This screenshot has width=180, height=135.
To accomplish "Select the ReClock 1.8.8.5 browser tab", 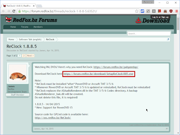I will 19,6.
